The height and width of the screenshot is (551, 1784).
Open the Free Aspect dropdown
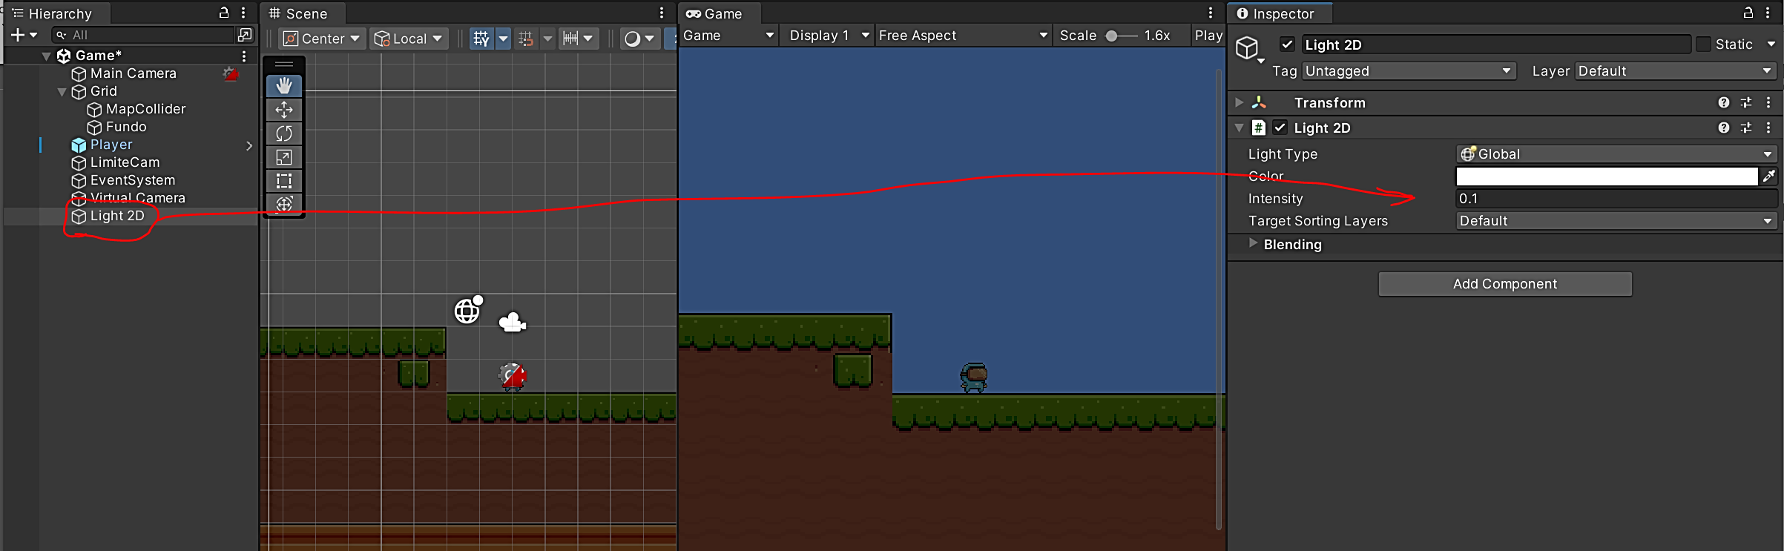[962, 36]
